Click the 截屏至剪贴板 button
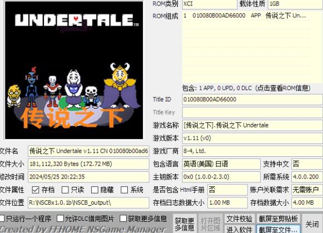Image resolution: width=323 pixels, height=233 pixels. [x=278, y=219]
